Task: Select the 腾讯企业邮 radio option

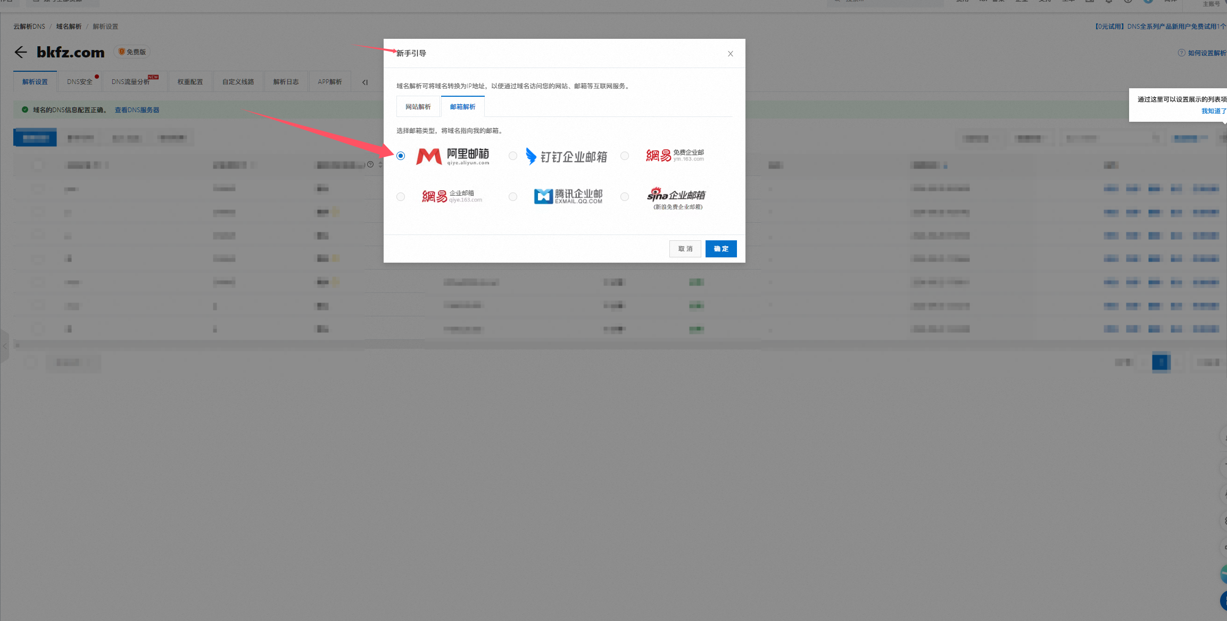Action: (513, 197)
